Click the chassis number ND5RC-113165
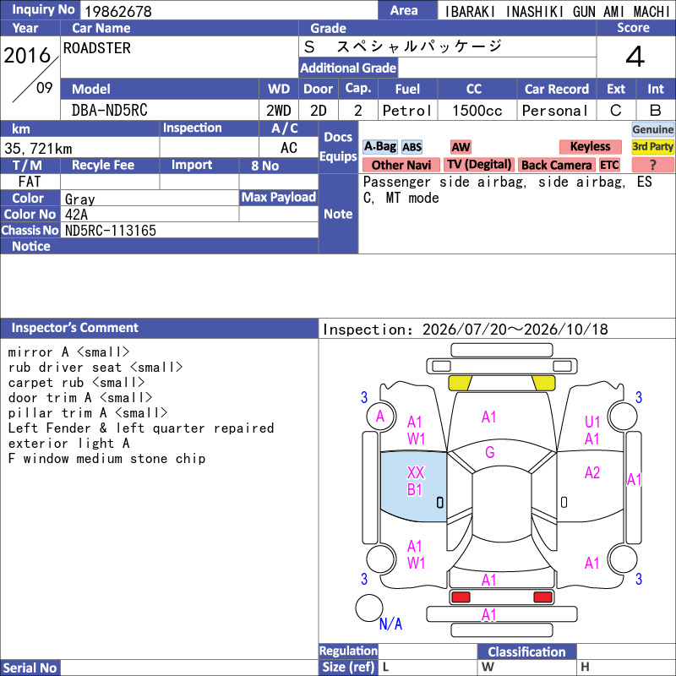 111,231
